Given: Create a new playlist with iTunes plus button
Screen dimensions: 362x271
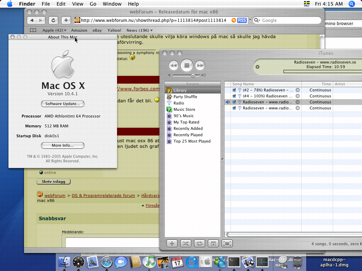Looking at the screenshot, I should (172, 243).
